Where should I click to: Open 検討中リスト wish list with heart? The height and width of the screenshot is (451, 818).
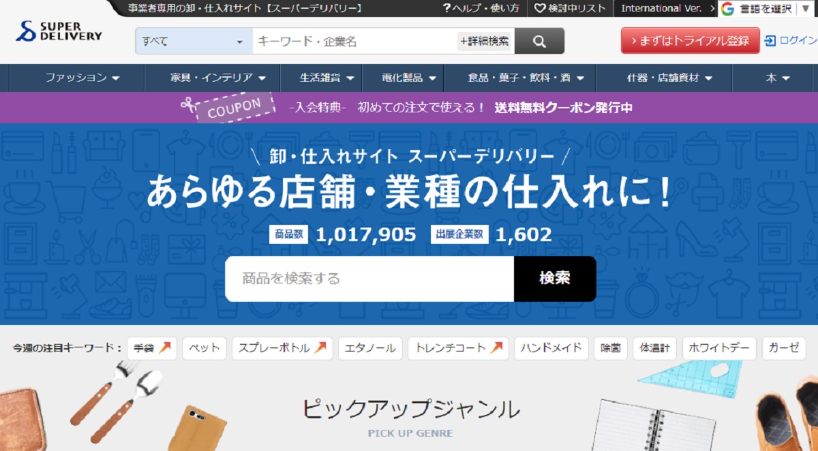tap(569, 8)
